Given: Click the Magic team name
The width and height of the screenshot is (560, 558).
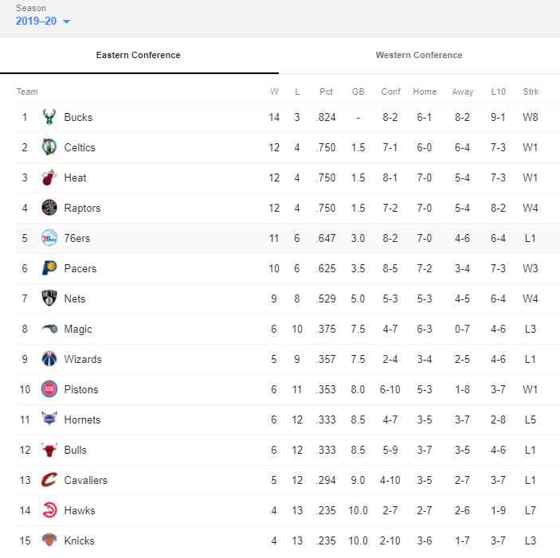Looking at the screenshot, I should 78,329.
